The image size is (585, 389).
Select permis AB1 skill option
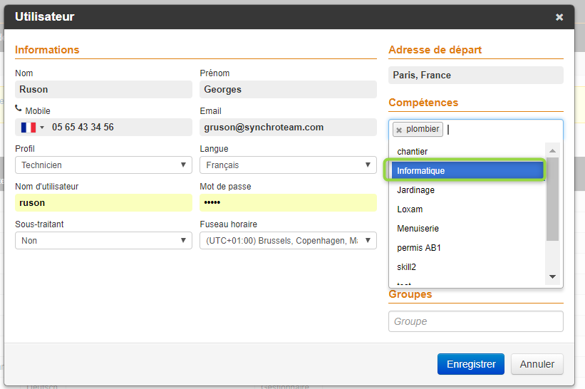click(x=468, y=248)
